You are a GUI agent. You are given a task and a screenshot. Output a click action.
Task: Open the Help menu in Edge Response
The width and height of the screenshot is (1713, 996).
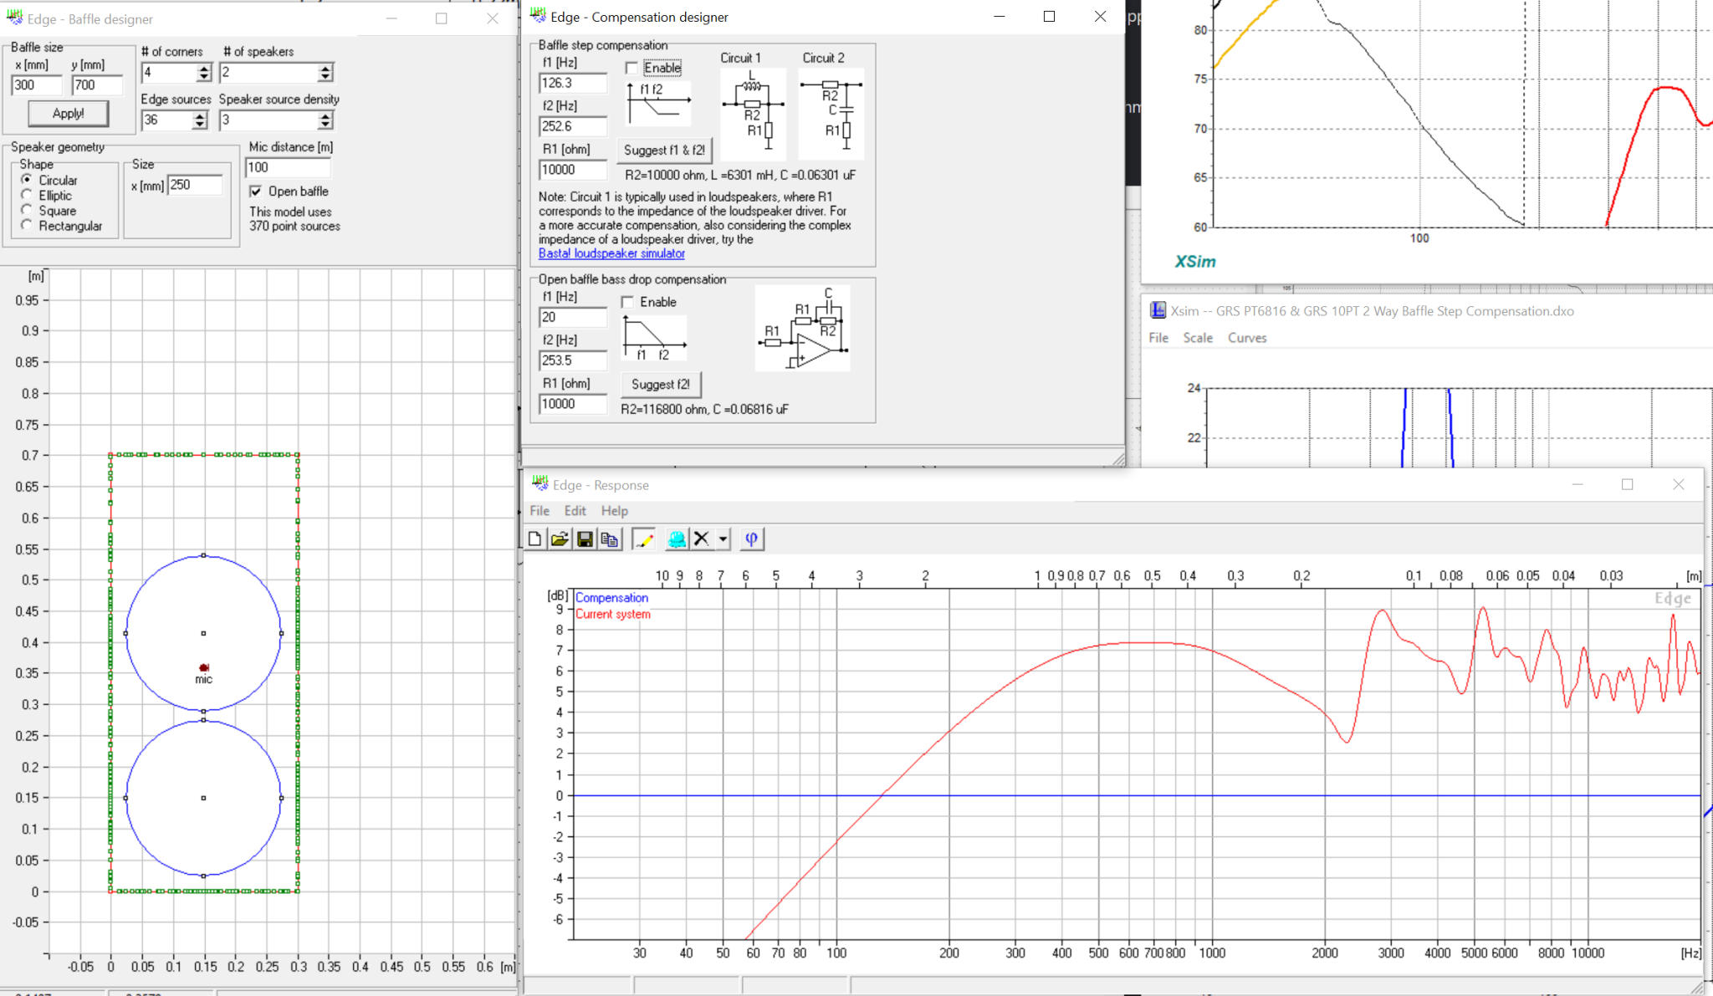[x=614, y=511]
